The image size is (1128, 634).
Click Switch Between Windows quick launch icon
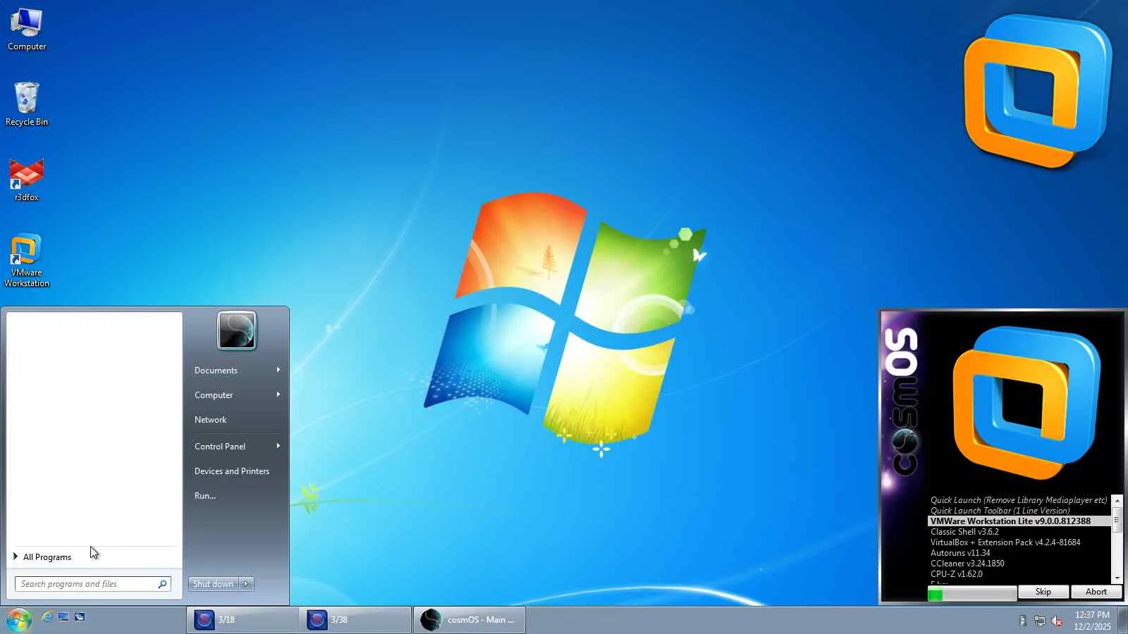tap(80, 617)
